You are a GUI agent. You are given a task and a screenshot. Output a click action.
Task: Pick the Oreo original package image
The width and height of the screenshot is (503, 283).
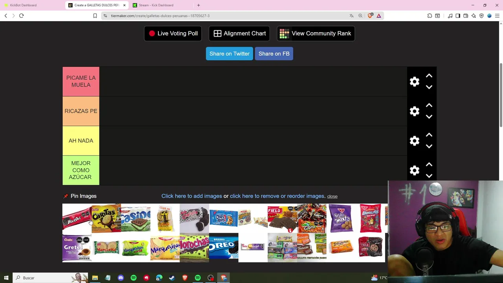coord(224,248)
